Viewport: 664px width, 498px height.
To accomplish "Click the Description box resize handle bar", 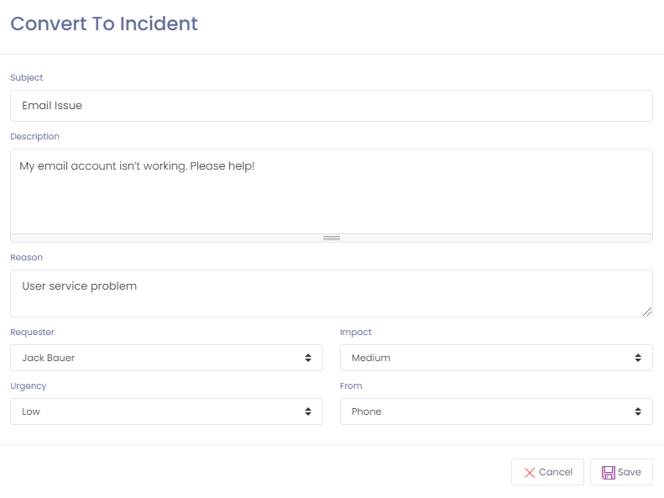I will pyautogui.click(x=332, y=239).
